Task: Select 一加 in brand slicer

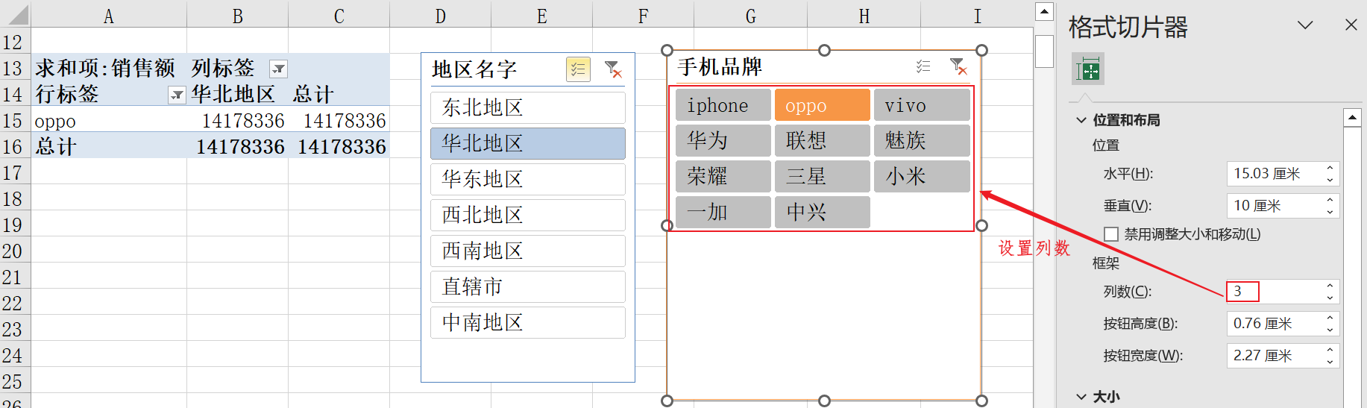Action: click(x=723, y=212)
